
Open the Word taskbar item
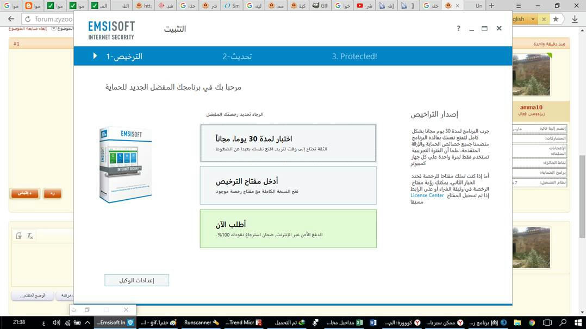coord(372,322)
